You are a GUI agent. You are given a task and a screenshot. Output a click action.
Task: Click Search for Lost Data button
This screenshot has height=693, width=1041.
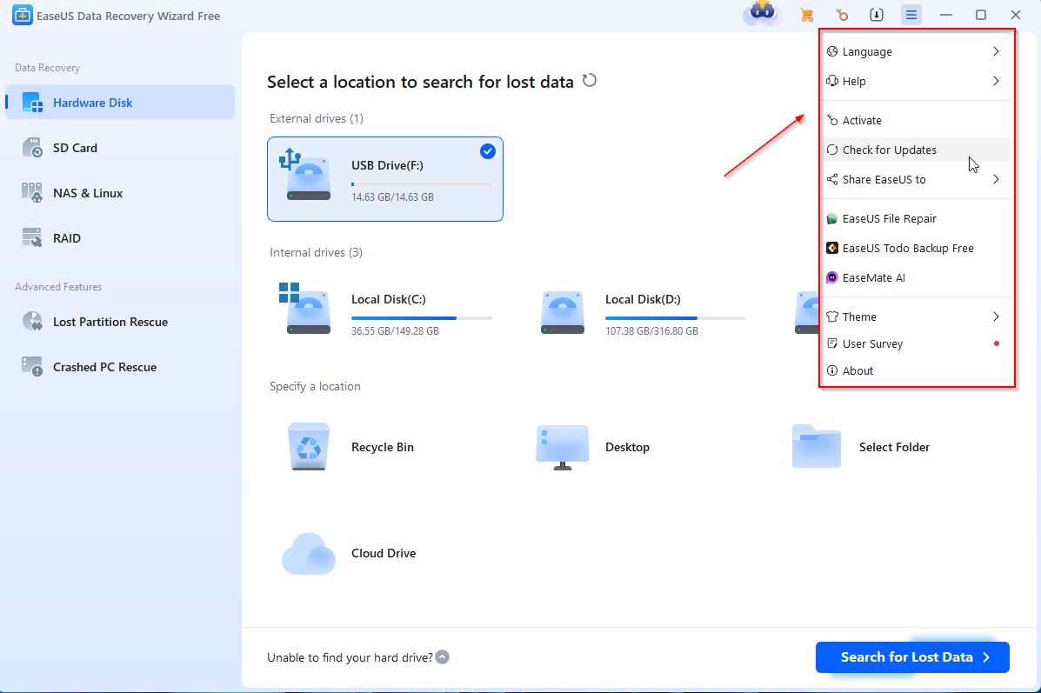coord(912,657)
